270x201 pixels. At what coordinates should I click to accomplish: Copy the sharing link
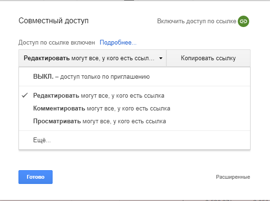208,58
